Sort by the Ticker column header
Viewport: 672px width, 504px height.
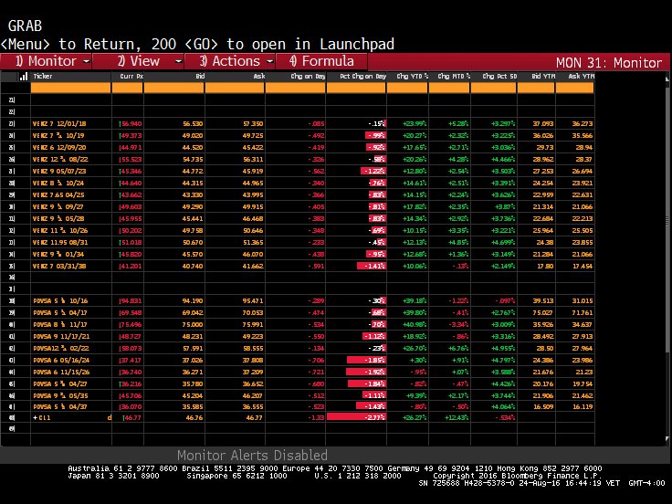43,77
